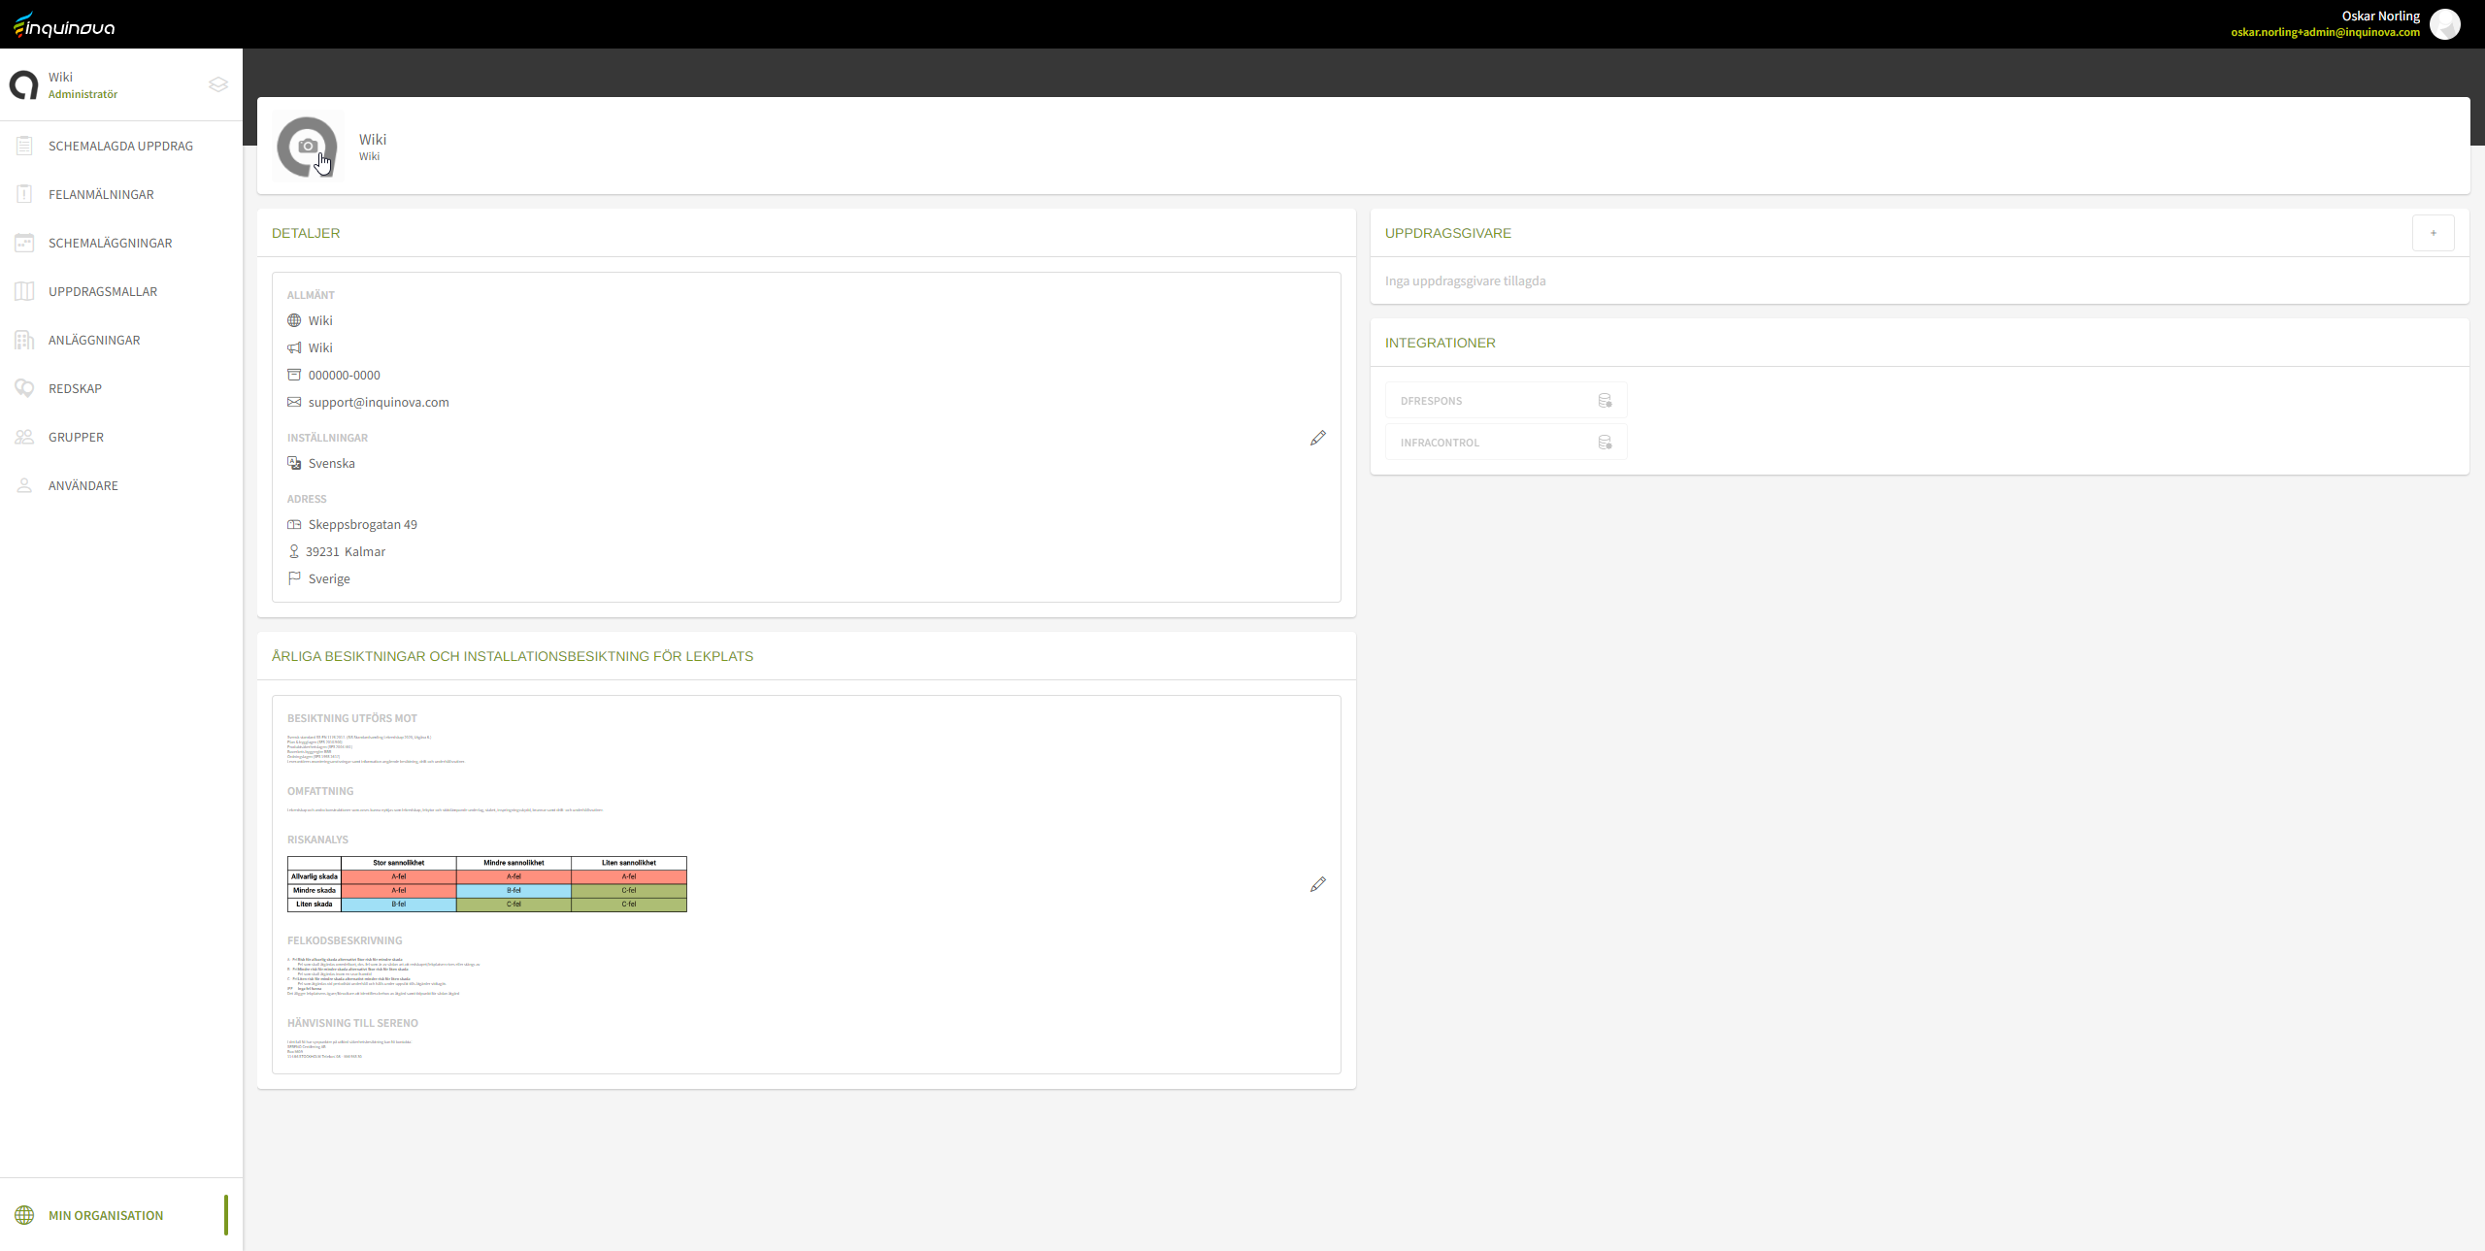Image resolution: width=2485 pixels, height=1251 pixels.
Task: Open Schemalagda uppdrag in sidebar
Action: pos(120,146)
